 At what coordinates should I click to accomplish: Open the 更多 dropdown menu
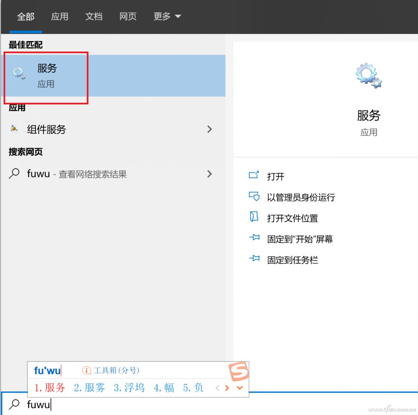167,16
